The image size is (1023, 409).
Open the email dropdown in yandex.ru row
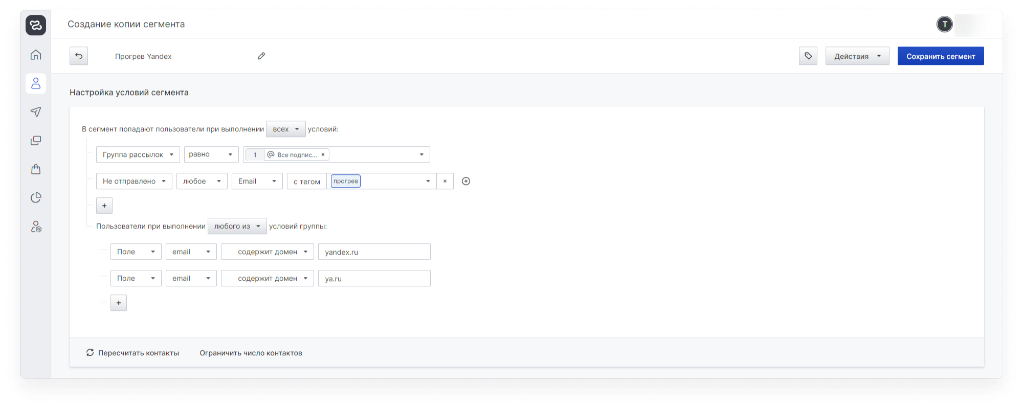coord(191,252)
